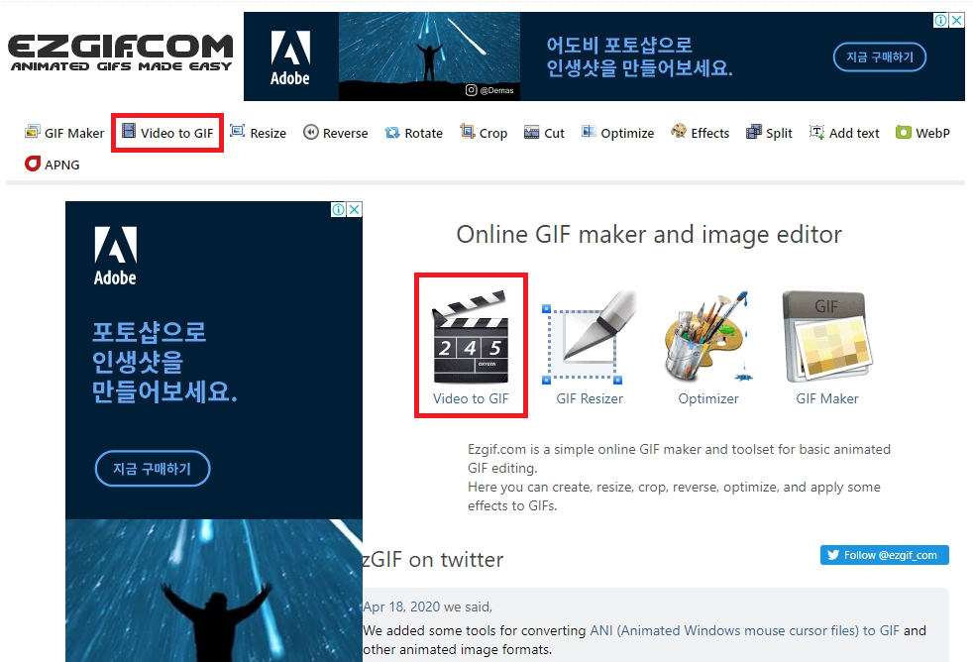The width and height of the screenshot is (973, 662).
Task: Click the Adobe logo in left ad
Action: 115,256
